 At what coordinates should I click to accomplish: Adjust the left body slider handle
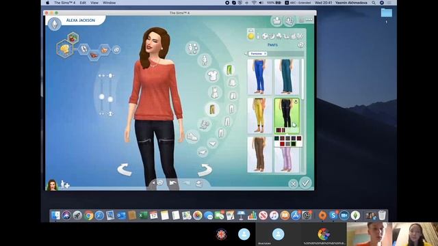coord(102,96)
